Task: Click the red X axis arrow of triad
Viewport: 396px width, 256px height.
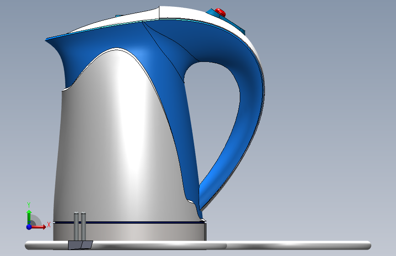Action: [39, 227]
